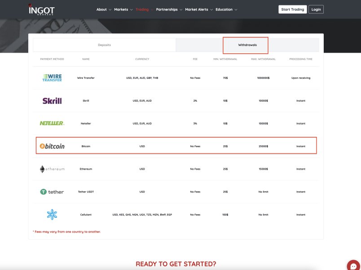Click the Start Trading button
Screen dimensions: 361x270
(293, 9)
